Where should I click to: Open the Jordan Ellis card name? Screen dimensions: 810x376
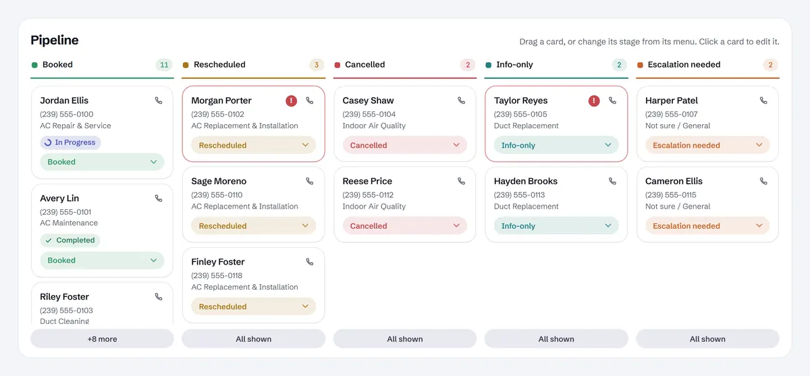[x=64, y=101]
